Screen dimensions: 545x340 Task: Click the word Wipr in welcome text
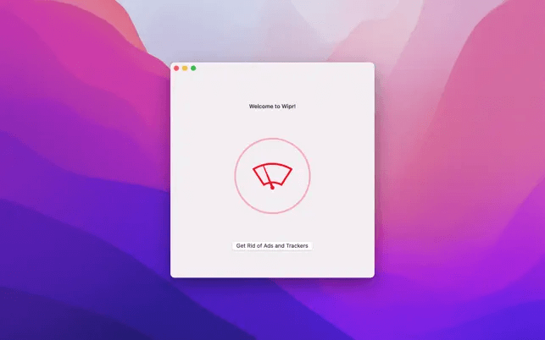288,107
